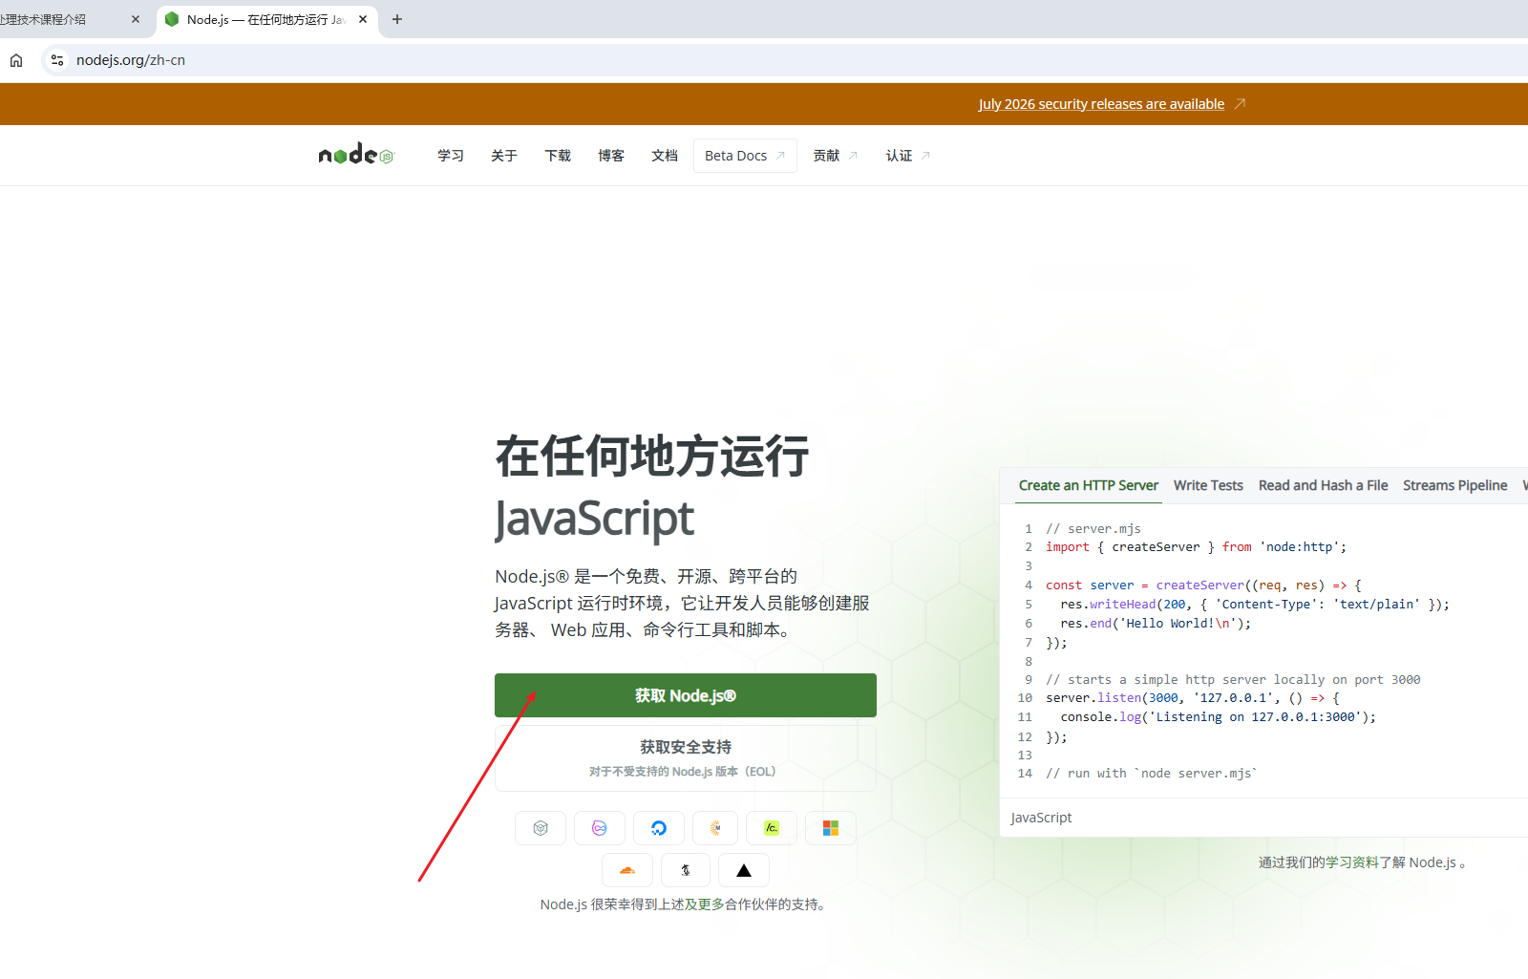The width and height of the screenshot is (1528, 979).
Task: Open the Vercel triangle partner logo
Action: click(744, 870)
